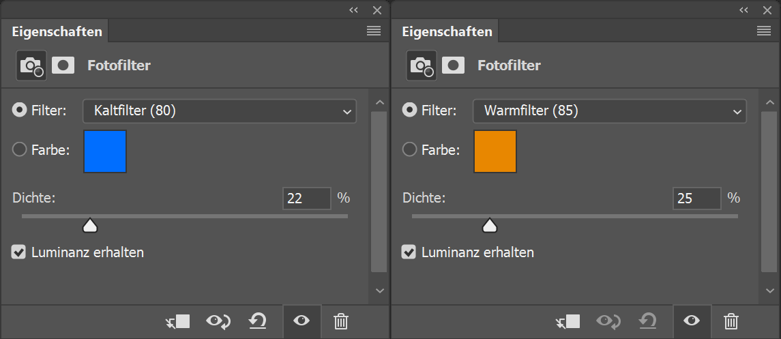Click the Dichte value field showing 25
The image size is (781, 339).
point(696,198)
